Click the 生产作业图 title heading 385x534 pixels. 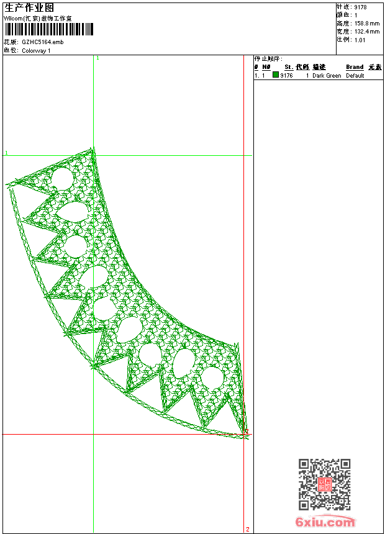[29, 7]
